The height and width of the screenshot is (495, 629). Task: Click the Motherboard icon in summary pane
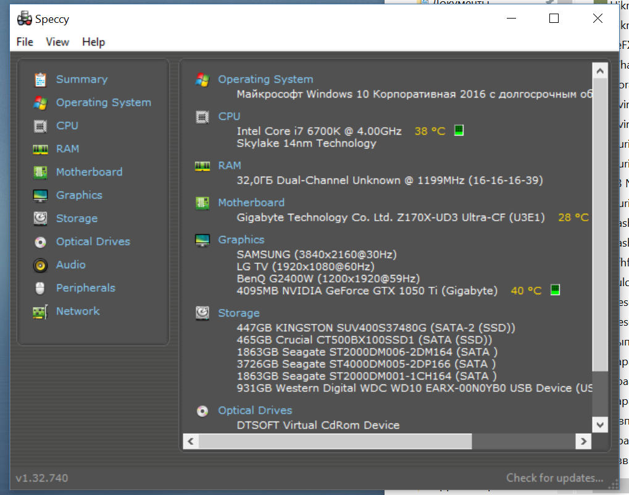point(202,203)
